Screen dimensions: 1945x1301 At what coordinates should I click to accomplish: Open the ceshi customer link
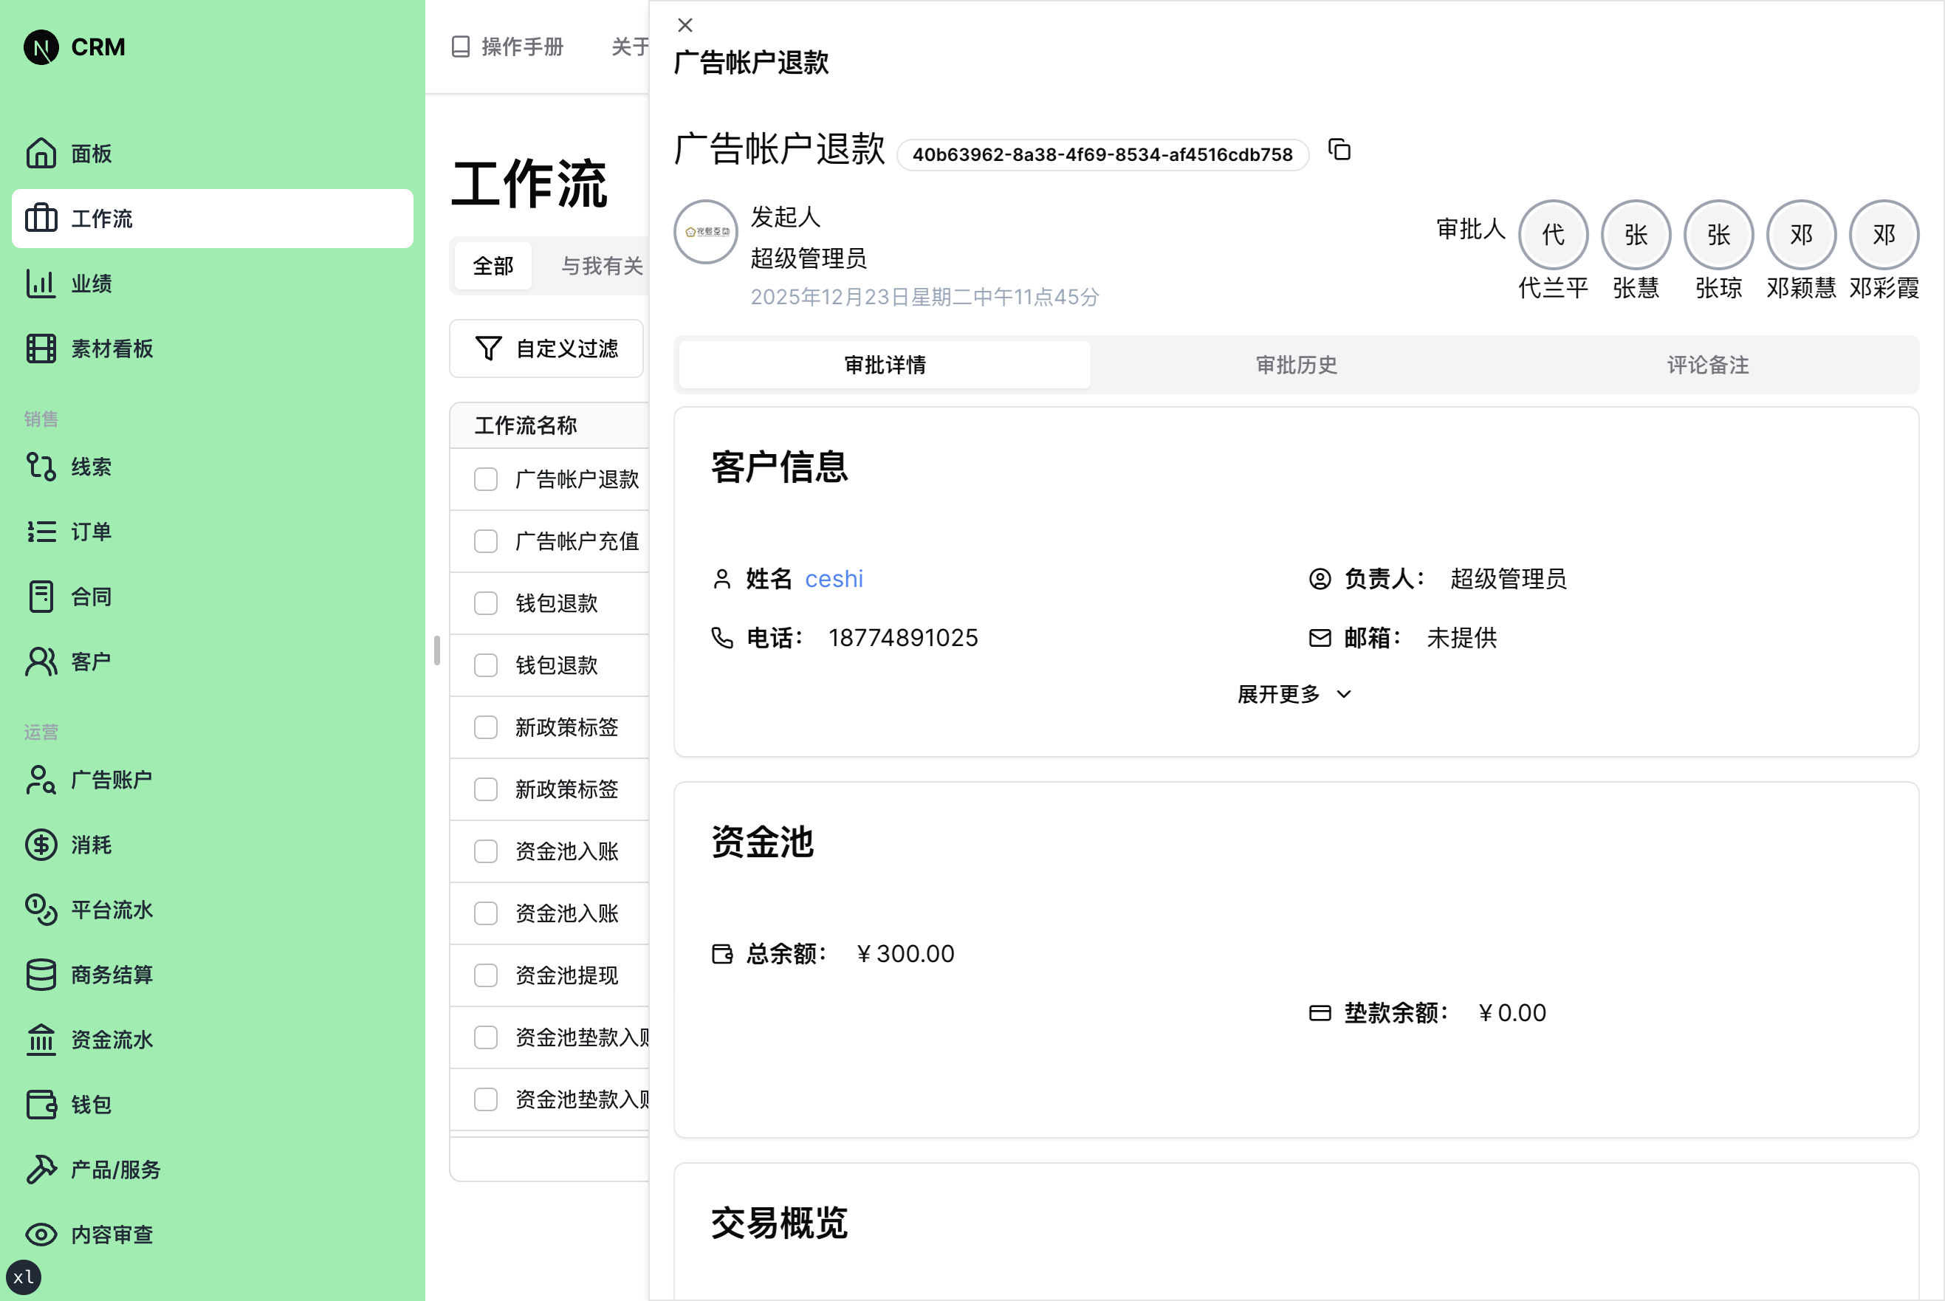(833, 579)
